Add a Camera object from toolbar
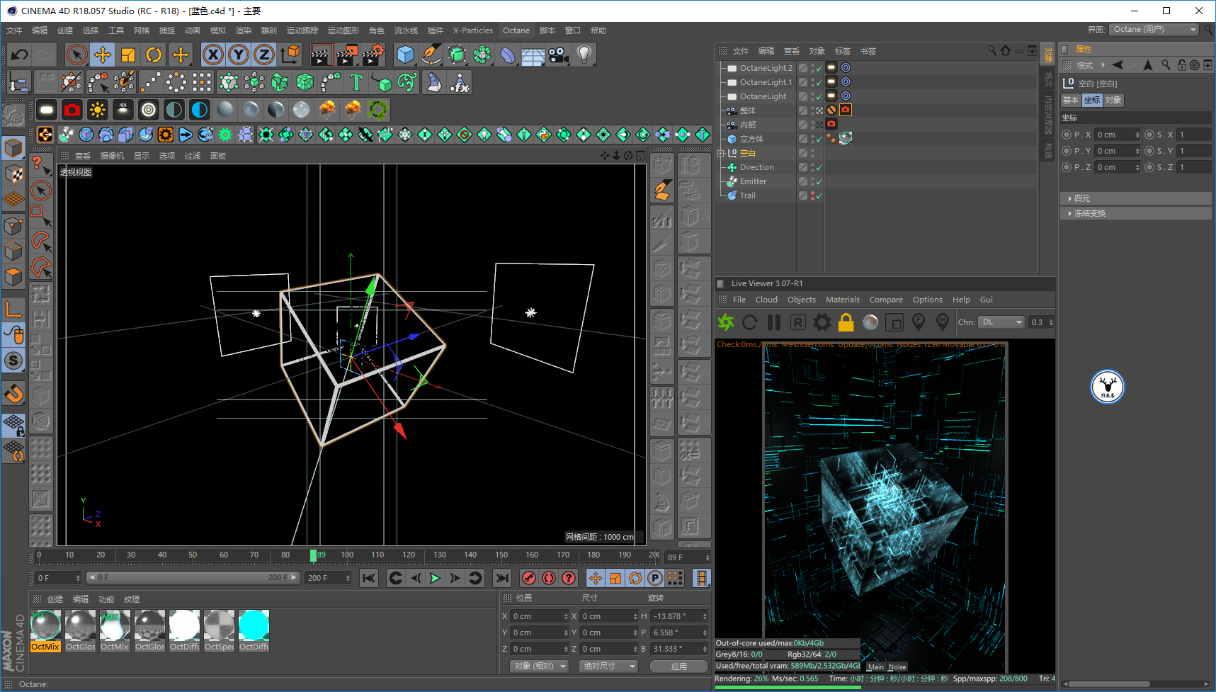 559,55
